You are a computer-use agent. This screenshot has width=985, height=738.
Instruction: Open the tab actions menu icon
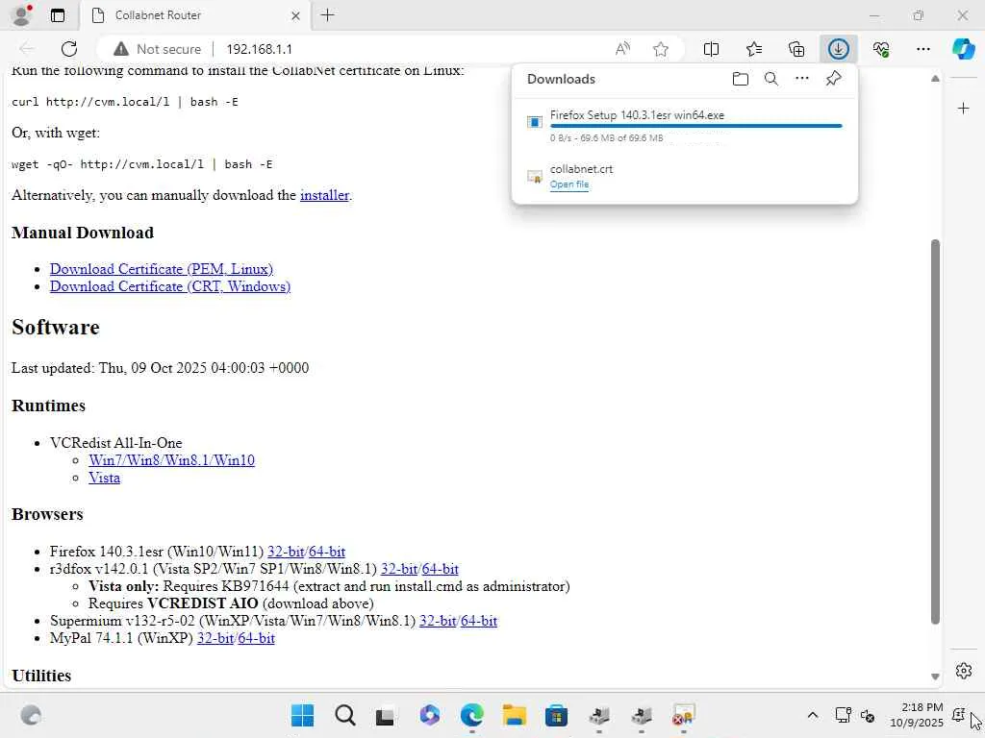(58, 15)
